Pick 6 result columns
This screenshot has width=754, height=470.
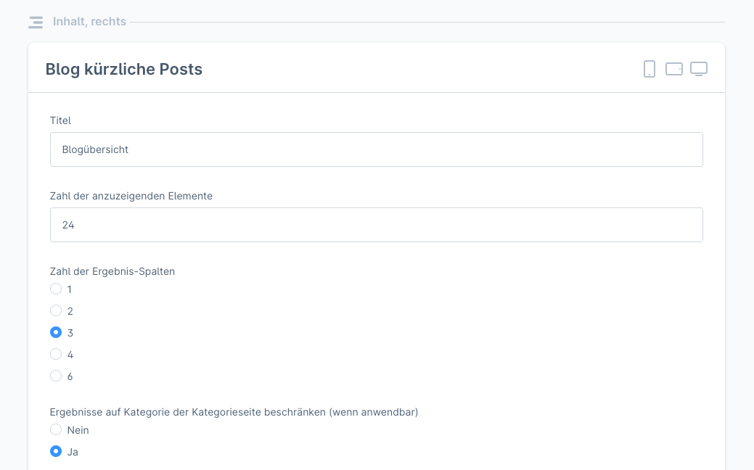pos(56,376)
